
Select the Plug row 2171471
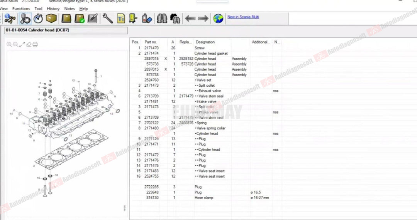[206, 144]
